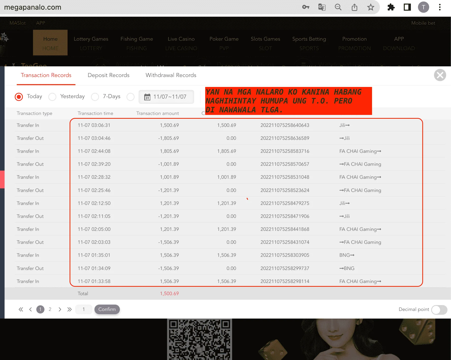
Task: Open Live Casino menu
Action: (181, 43)
